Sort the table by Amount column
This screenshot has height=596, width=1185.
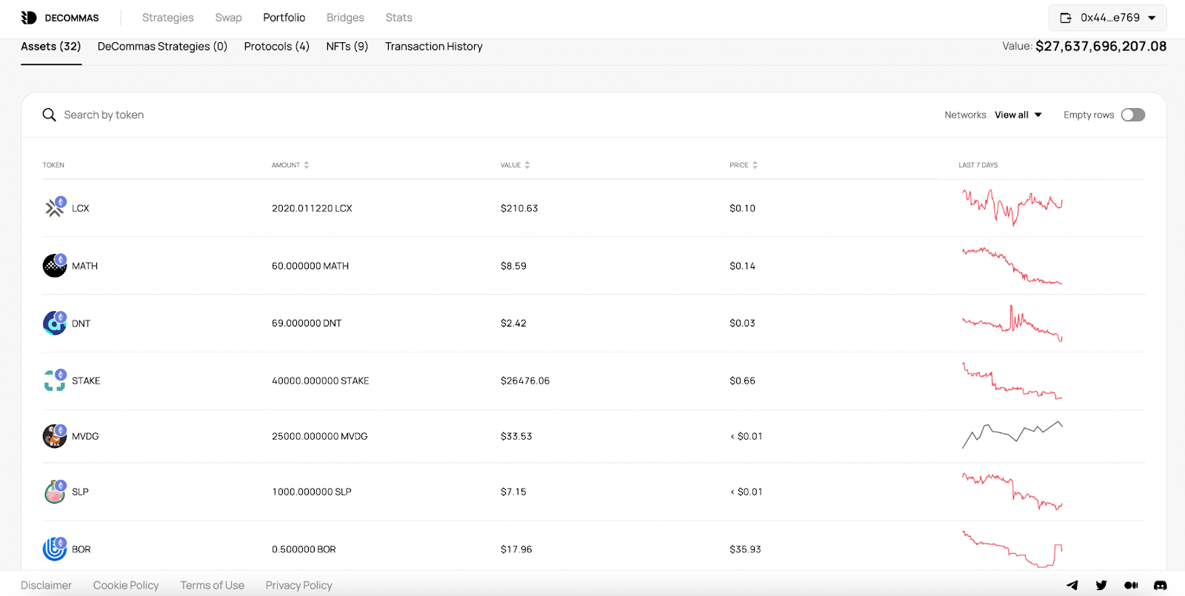coord(290,165)
